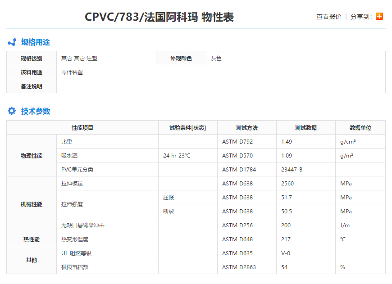Image resolution: width=392 pixels, height=284 pixels.
Task: Click the 其他 category cell
Action: [x=31, y=260]
